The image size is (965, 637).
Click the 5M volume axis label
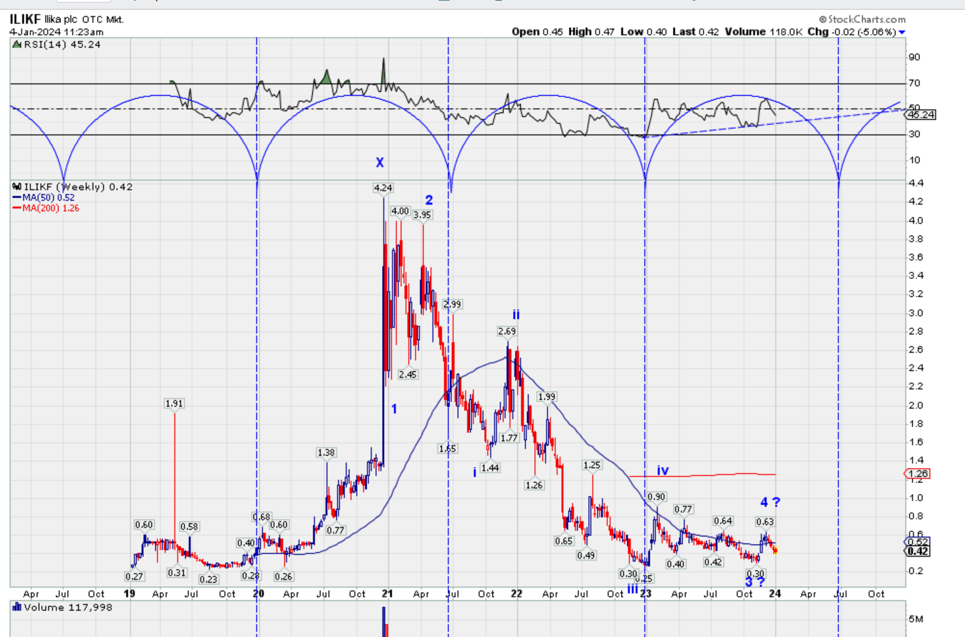(916, 619)
